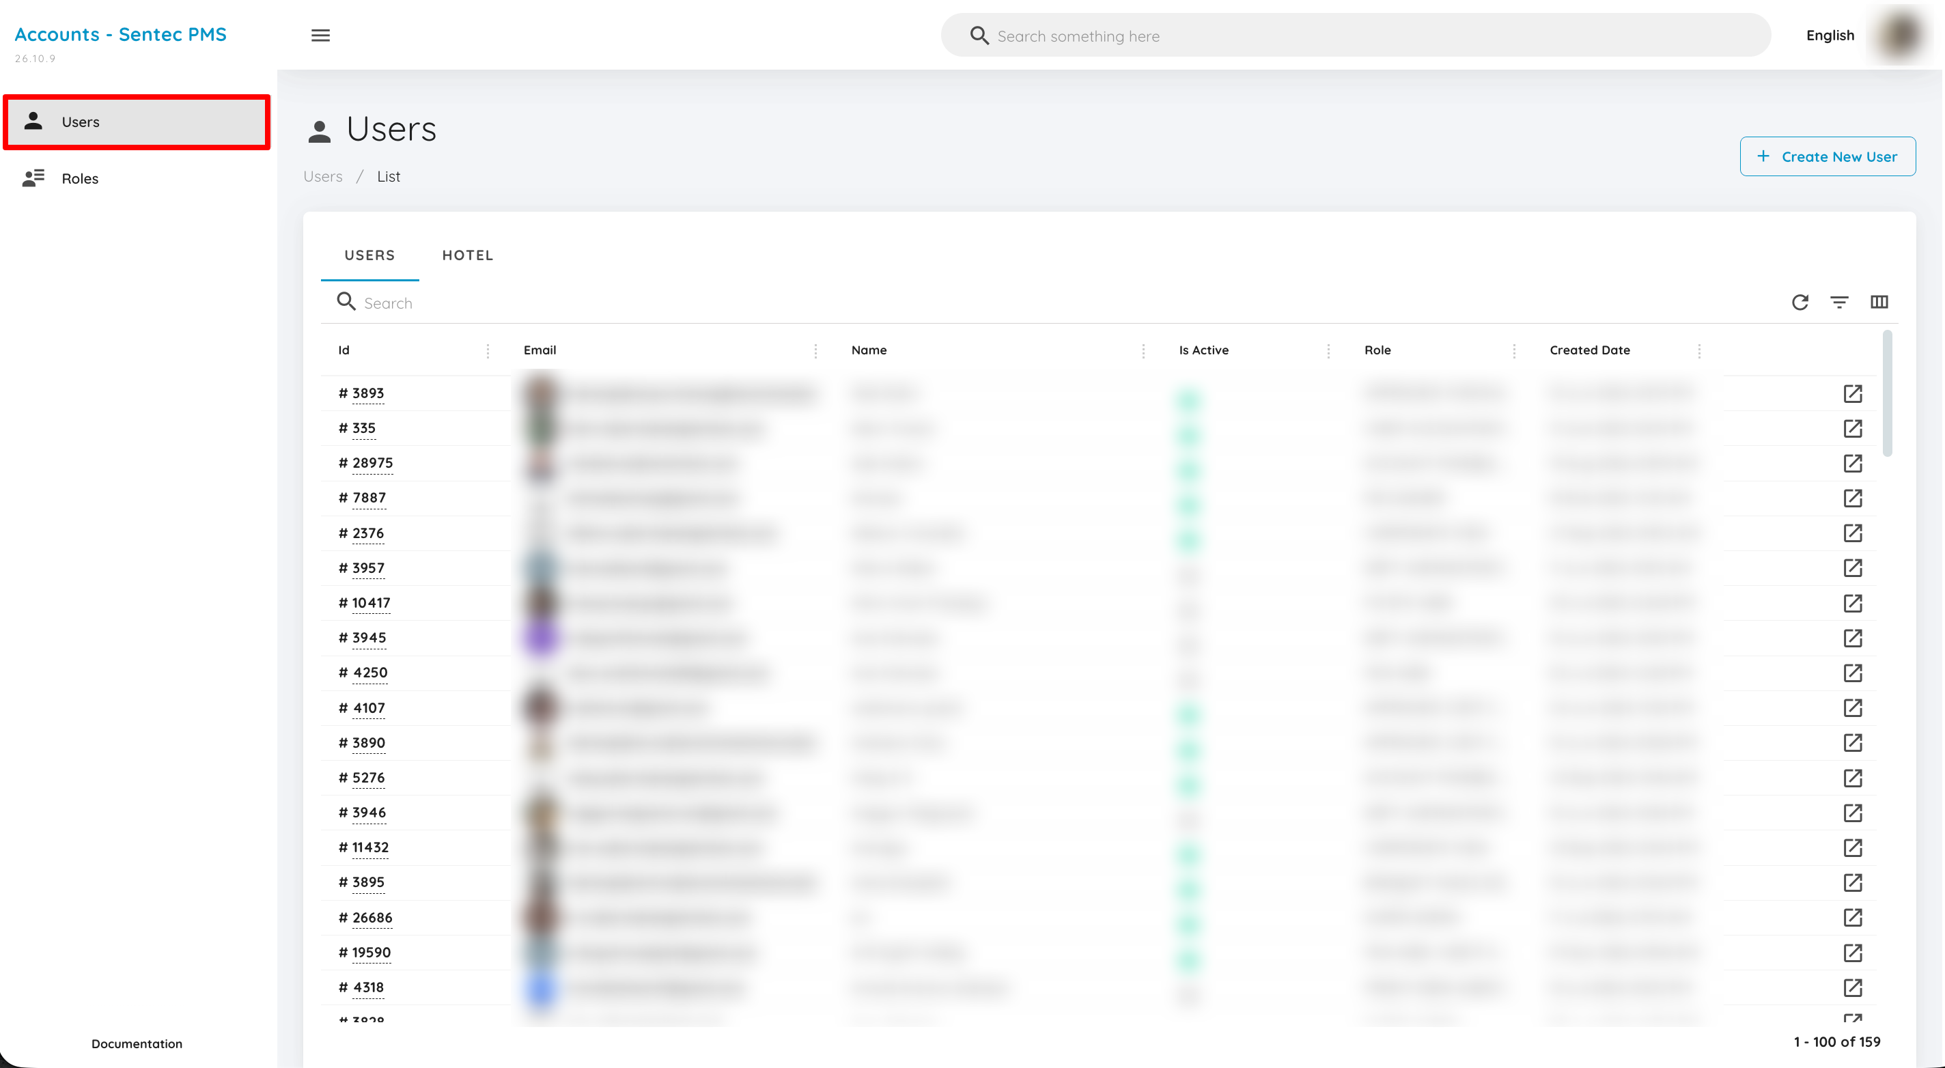1945x1068 pixels.
Task: Open the edit icon for user 11432
Action: [x=1853, y=847]
